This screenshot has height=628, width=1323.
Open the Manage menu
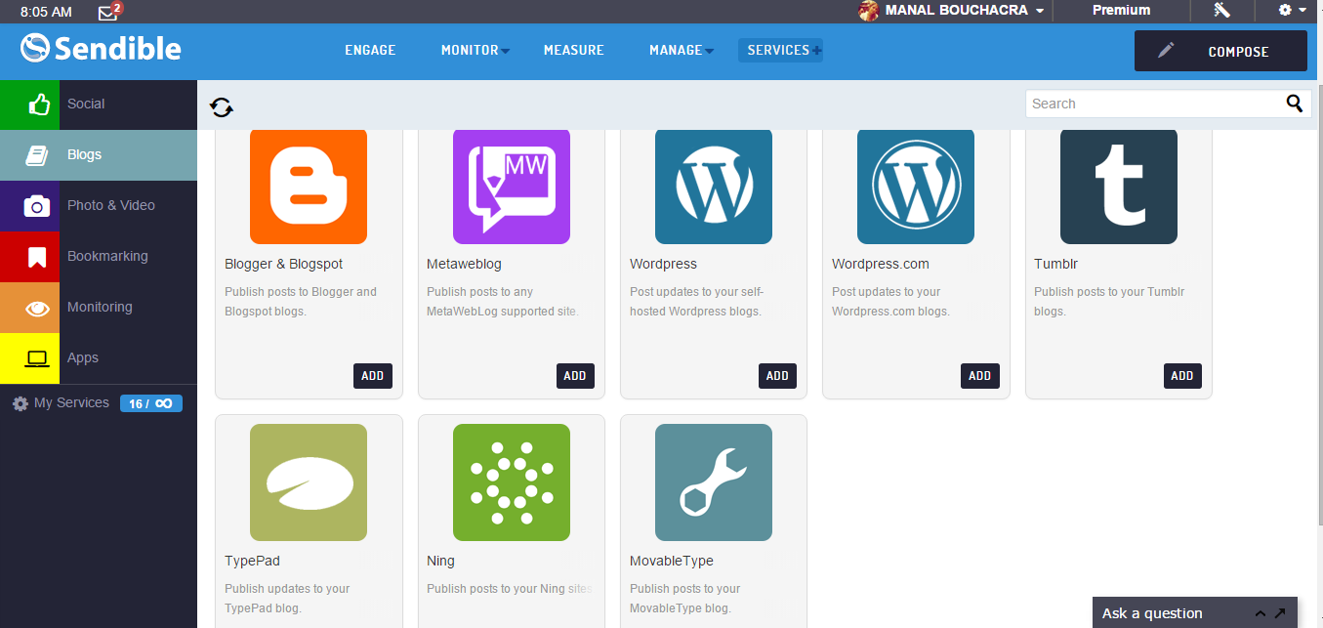(x=676, y=50)
